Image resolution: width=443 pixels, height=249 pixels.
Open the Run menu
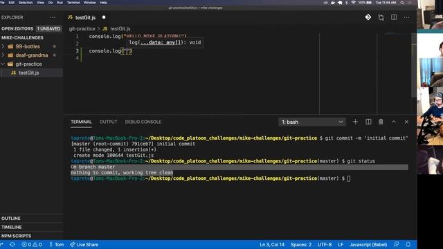pos(60,3)
